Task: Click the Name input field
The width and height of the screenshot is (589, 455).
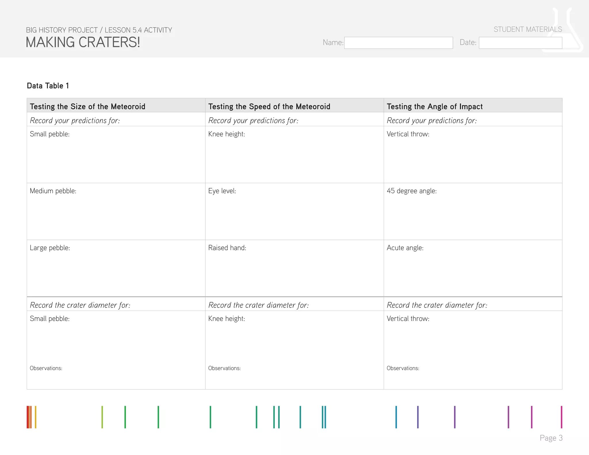Action: pos(398,43)
